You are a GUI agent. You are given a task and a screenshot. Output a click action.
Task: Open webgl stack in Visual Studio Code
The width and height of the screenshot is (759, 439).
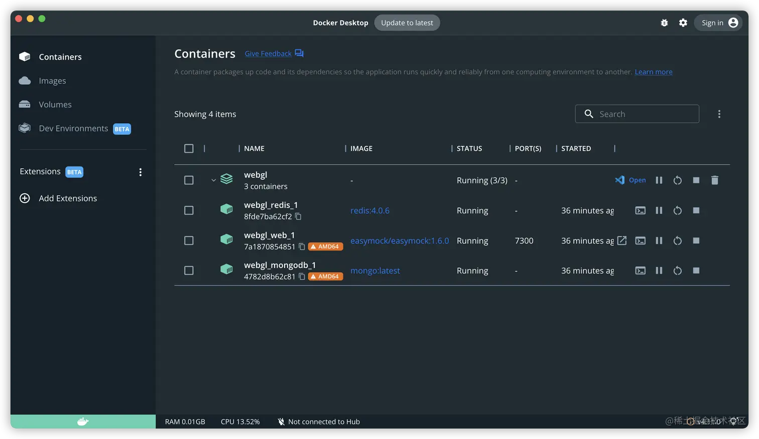tap(630, 180)
